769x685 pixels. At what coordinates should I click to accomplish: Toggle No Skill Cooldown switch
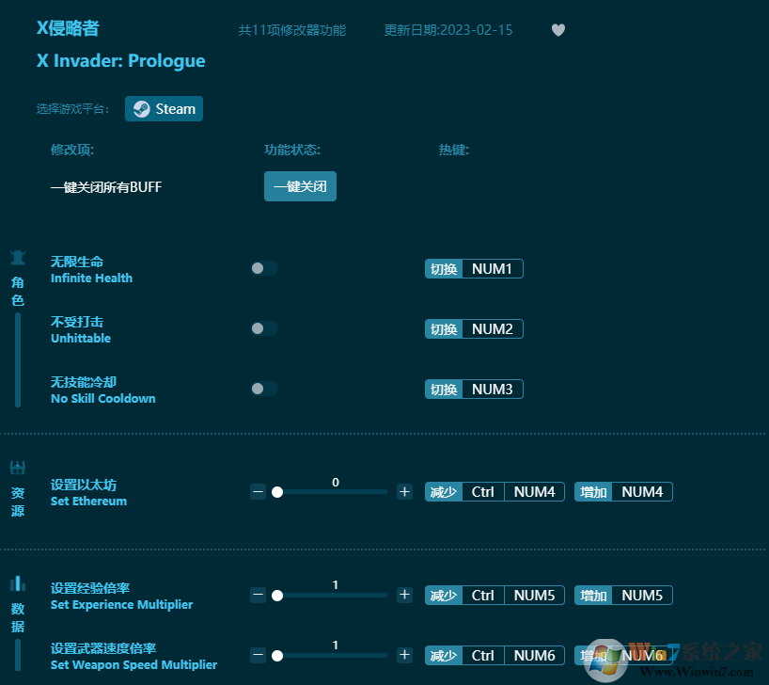coord(264,389)
